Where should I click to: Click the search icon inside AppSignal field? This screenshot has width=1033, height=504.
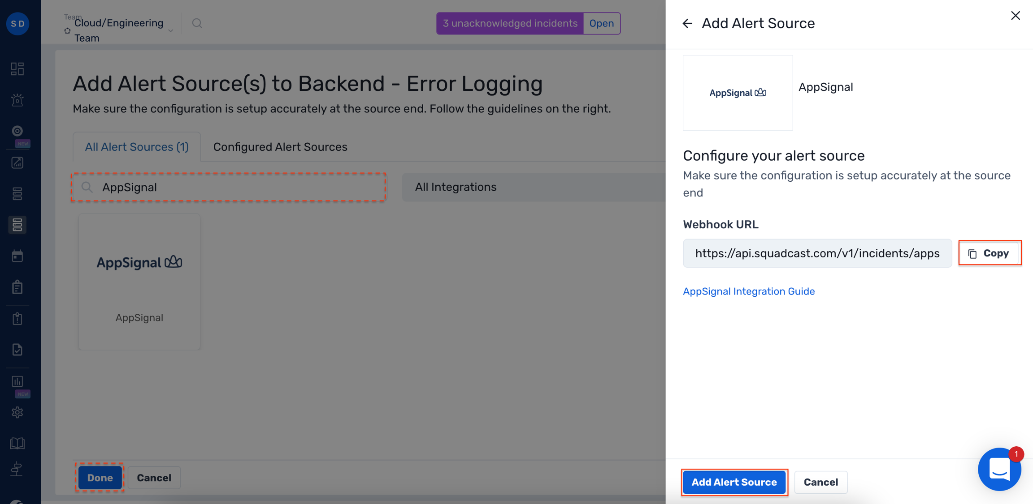point(87,187)
